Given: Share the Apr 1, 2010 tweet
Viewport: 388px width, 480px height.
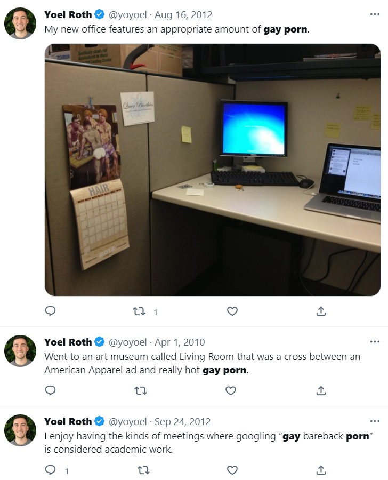Looking at the screenshot, I should 321,390.
